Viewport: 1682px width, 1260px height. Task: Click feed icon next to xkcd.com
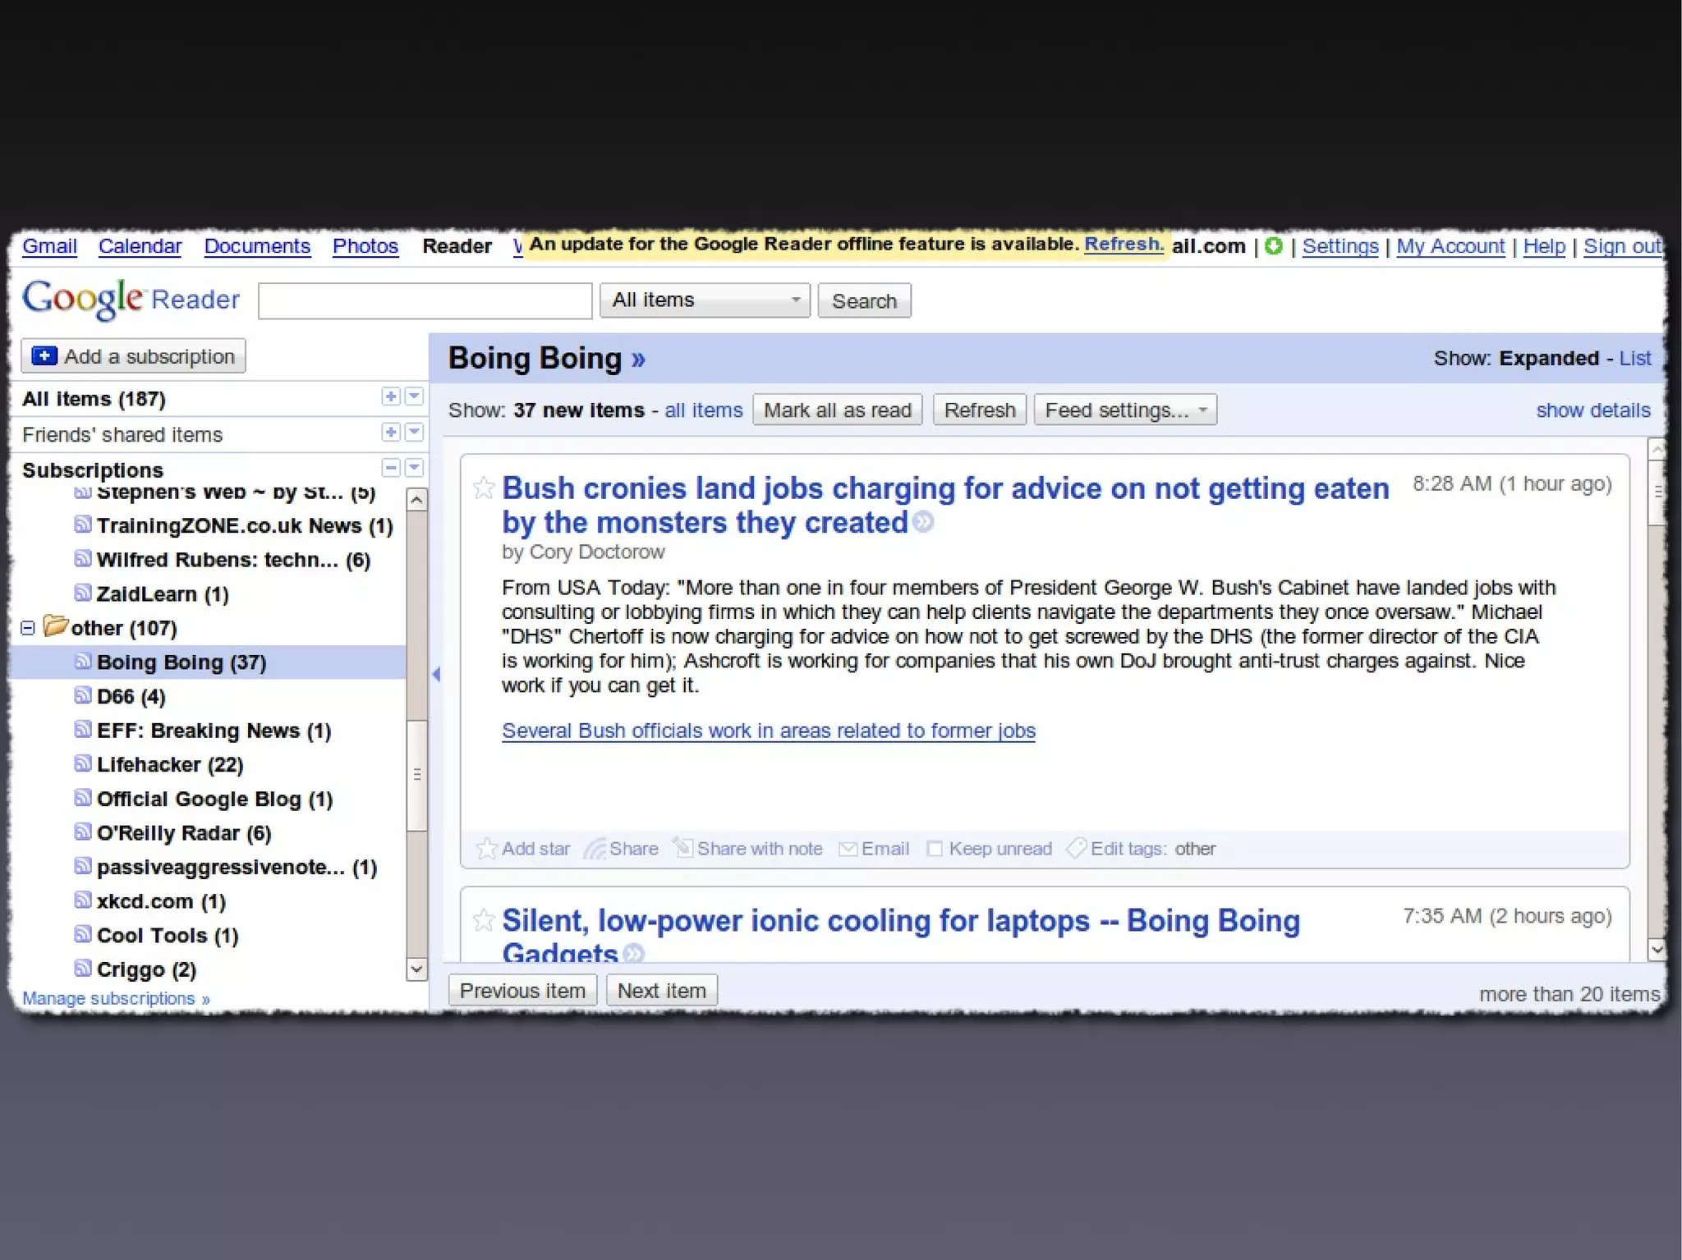(x=82, y=900)
